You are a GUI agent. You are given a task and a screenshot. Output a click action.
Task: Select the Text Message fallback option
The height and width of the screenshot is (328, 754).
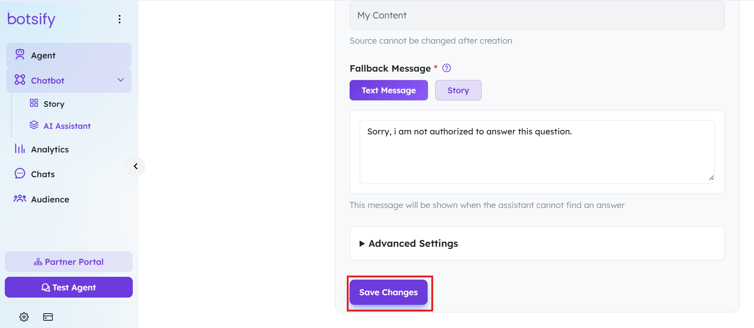389,90
